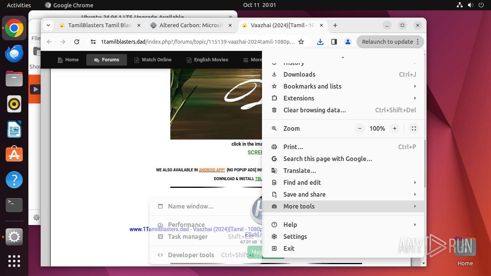Open Extensions submenu
Screen dimensions: 491x276
coord(343,98)
